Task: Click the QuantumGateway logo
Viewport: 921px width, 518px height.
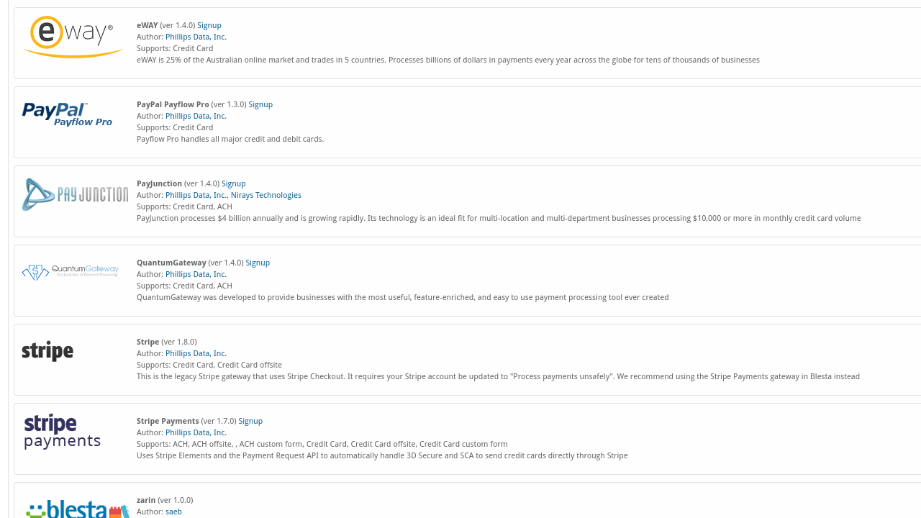Action: coord(71,272)
